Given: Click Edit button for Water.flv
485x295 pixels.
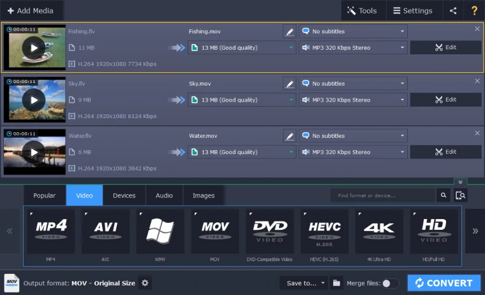Looking at the screenshot, I should (445, 152).
